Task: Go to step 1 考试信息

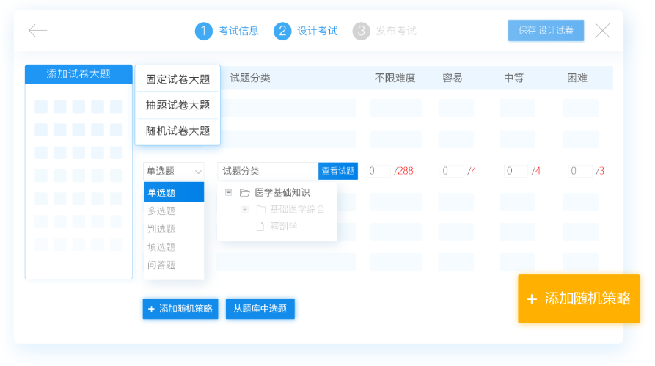Action: pos(227,31)
